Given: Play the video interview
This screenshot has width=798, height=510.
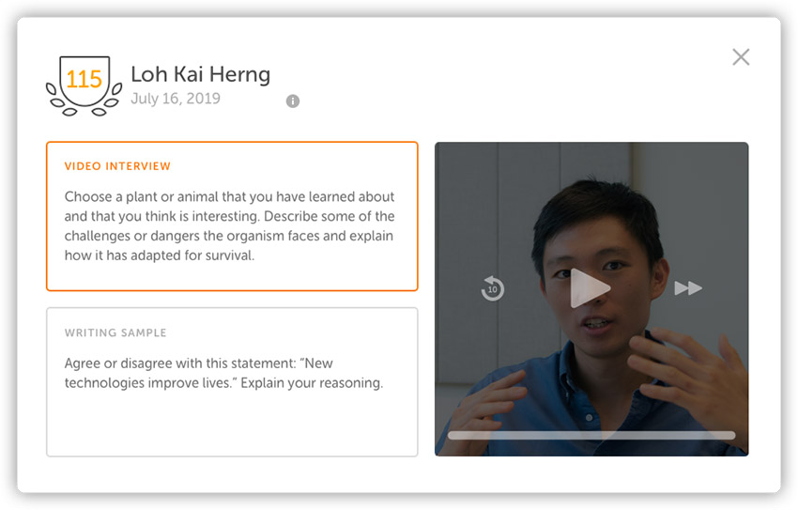Looking at the screenshot, I should pos(590,288).
